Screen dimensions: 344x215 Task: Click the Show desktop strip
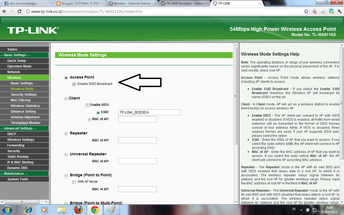point(342,210)
